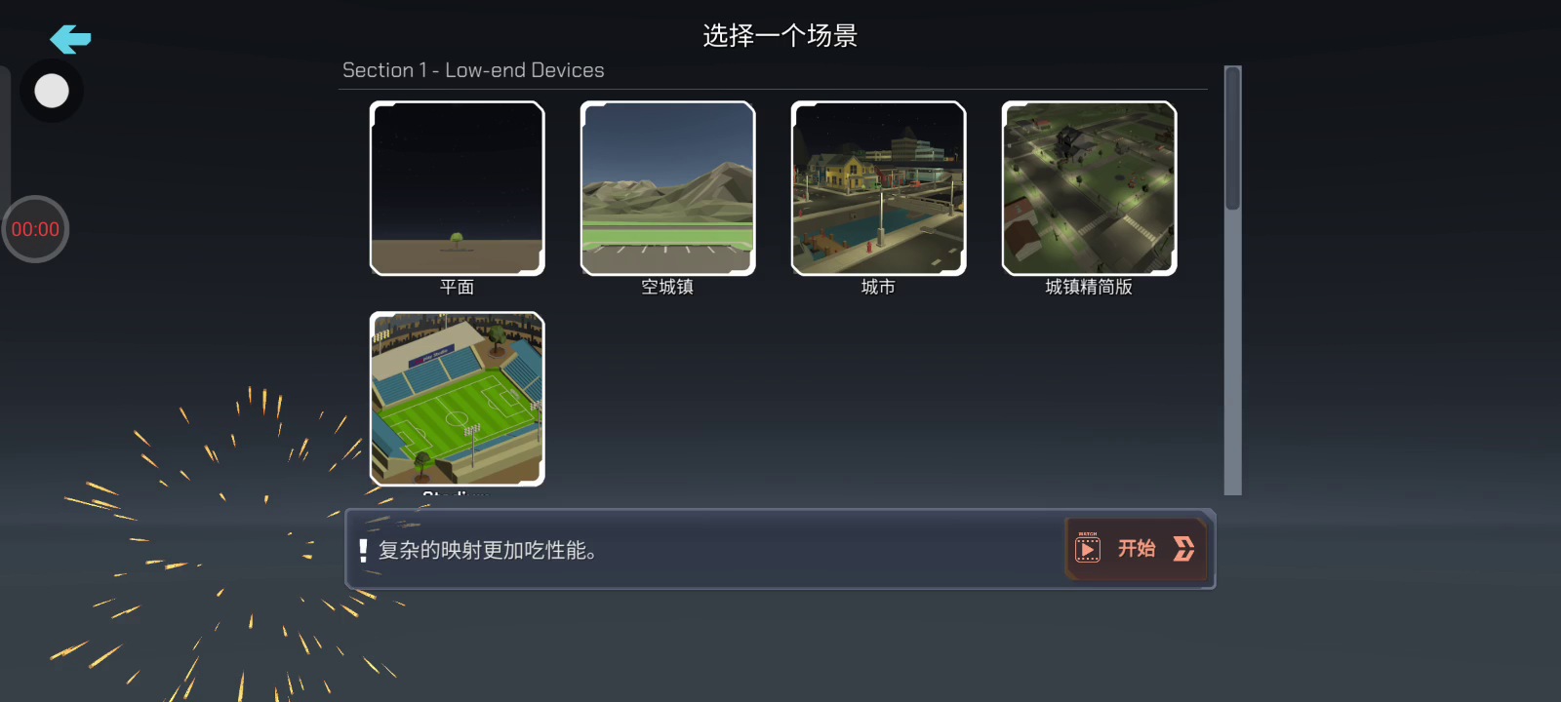Choose the 空城镇 mountain scene thumbnail
Viewport: 1561px width, 702px height.
667,188
